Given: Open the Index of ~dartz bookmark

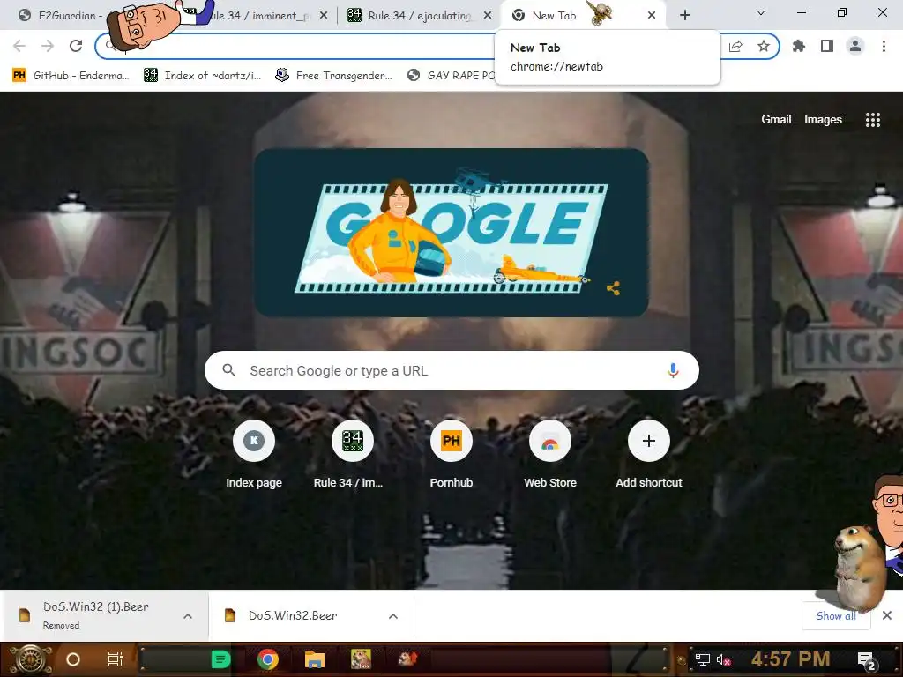Looking at the screenshot, I should (x=203, y=75).
